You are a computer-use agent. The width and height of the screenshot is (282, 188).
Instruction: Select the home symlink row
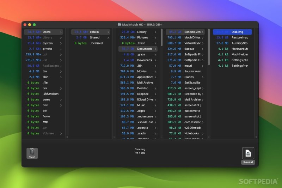pyautogui.click(x=43, y=116)
